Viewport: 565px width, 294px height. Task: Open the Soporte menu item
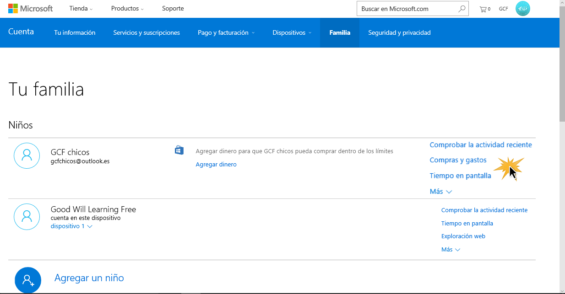point(173,9)
